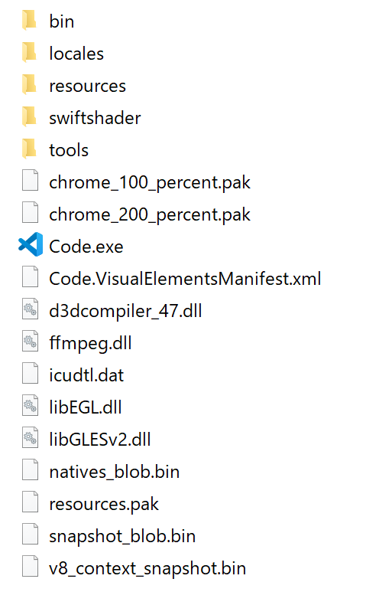Select the swiftshader folder icon
Screen dimensions: 366x605
coord(30,117)
